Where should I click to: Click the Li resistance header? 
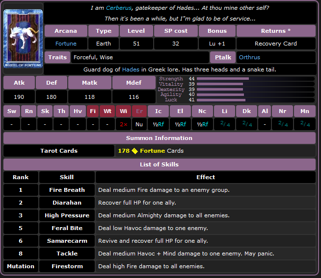[x=225, y=111]
